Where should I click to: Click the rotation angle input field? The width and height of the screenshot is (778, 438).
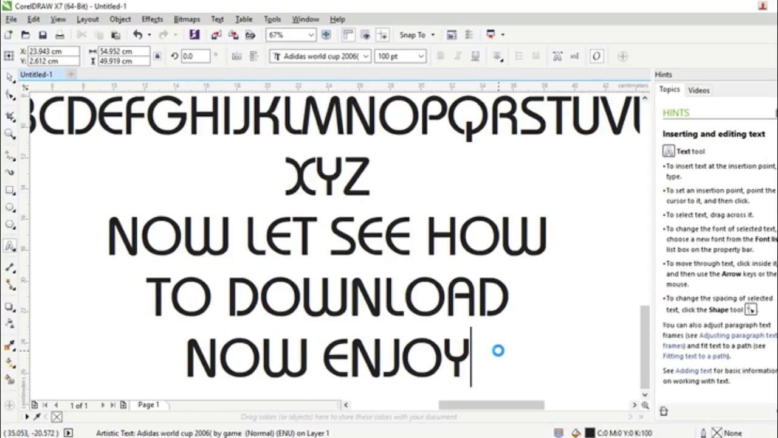195,56
